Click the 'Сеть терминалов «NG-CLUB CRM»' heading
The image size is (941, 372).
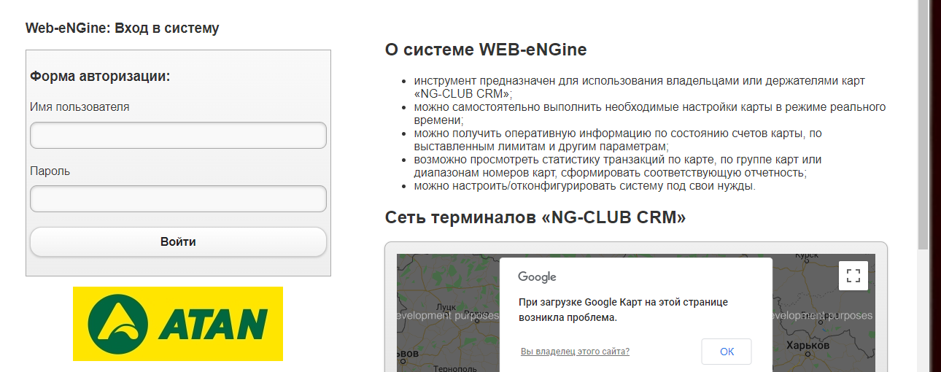(535, 217)
